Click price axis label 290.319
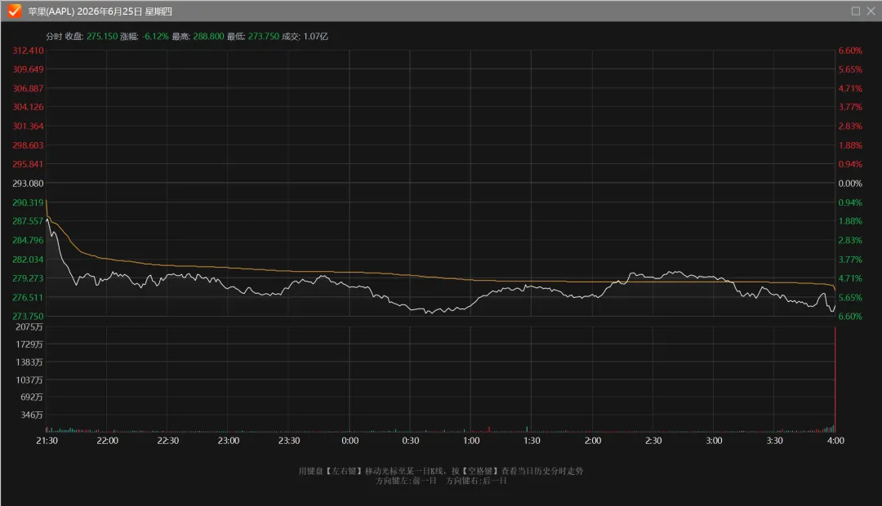Screen dimensions: 882x506 [x=28, y=202]
